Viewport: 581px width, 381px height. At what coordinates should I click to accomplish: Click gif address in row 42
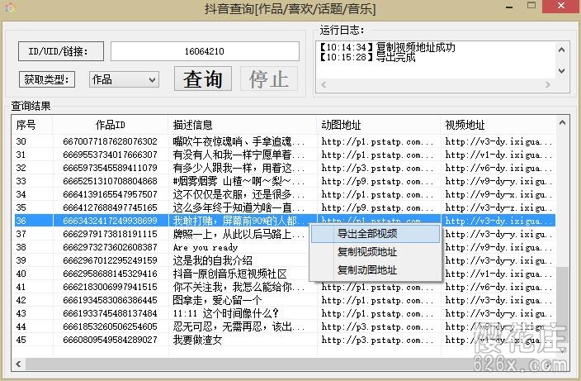click(x=377, y=300)
